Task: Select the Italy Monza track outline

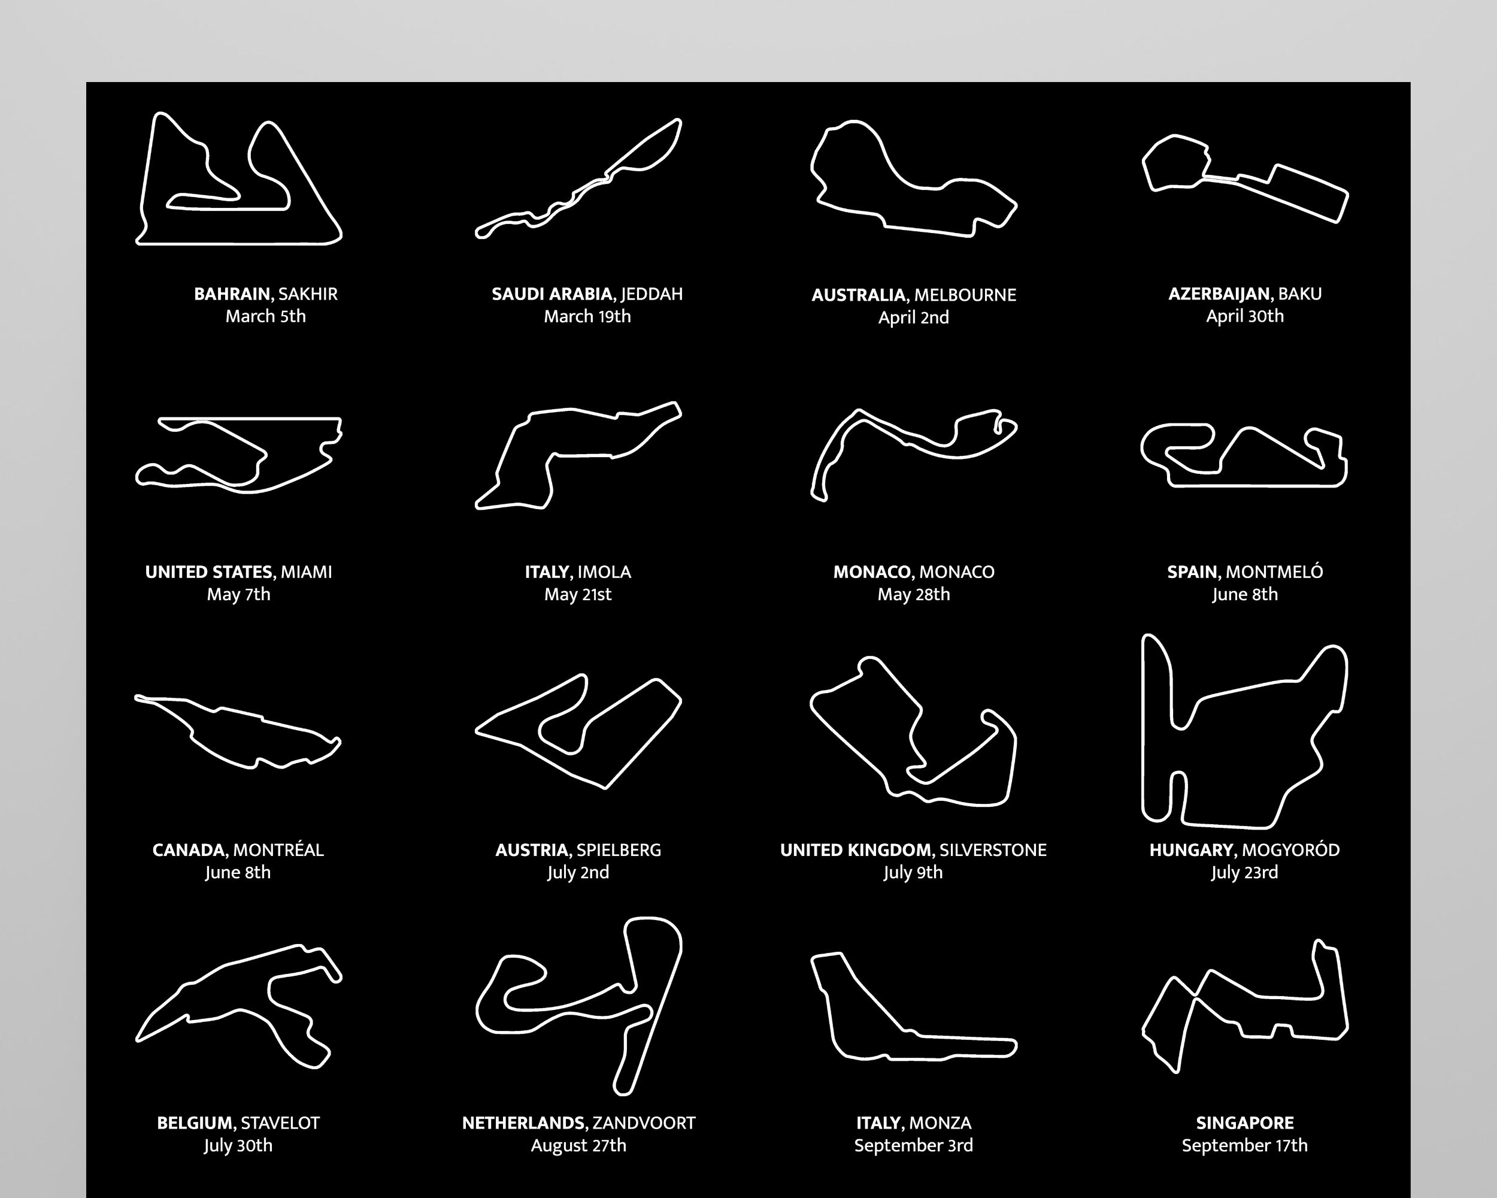Action: coord(914,1006)
